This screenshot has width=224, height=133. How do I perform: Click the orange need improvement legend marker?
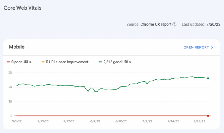(x=43, y=62)
